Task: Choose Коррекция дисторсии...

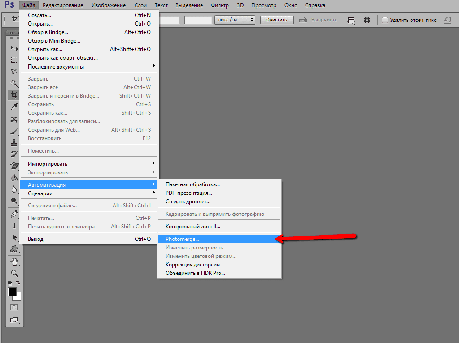Action: coord(219,265)
